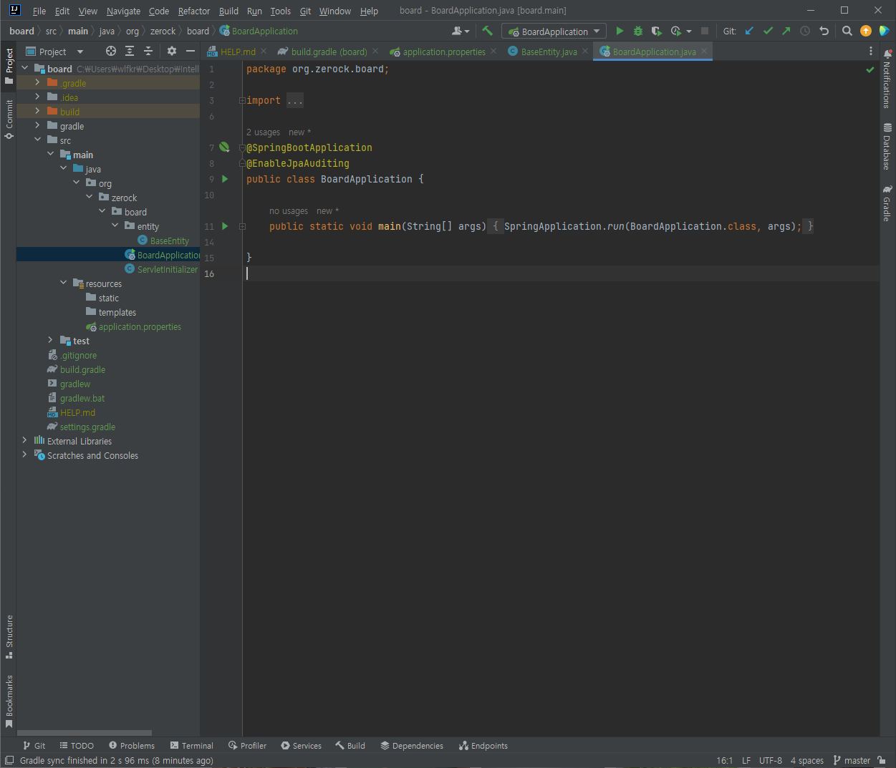
Task: Click the '2 usages' code hint
Action: [x=264, y=132]
